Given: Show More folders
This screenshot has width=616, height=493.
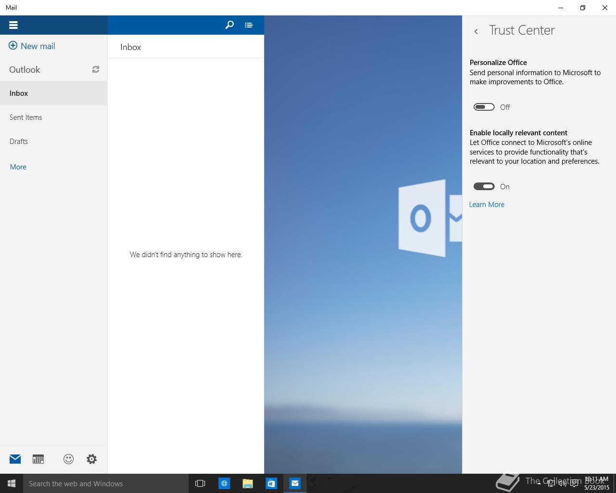Looking at the screenshot, I should 18,167.
